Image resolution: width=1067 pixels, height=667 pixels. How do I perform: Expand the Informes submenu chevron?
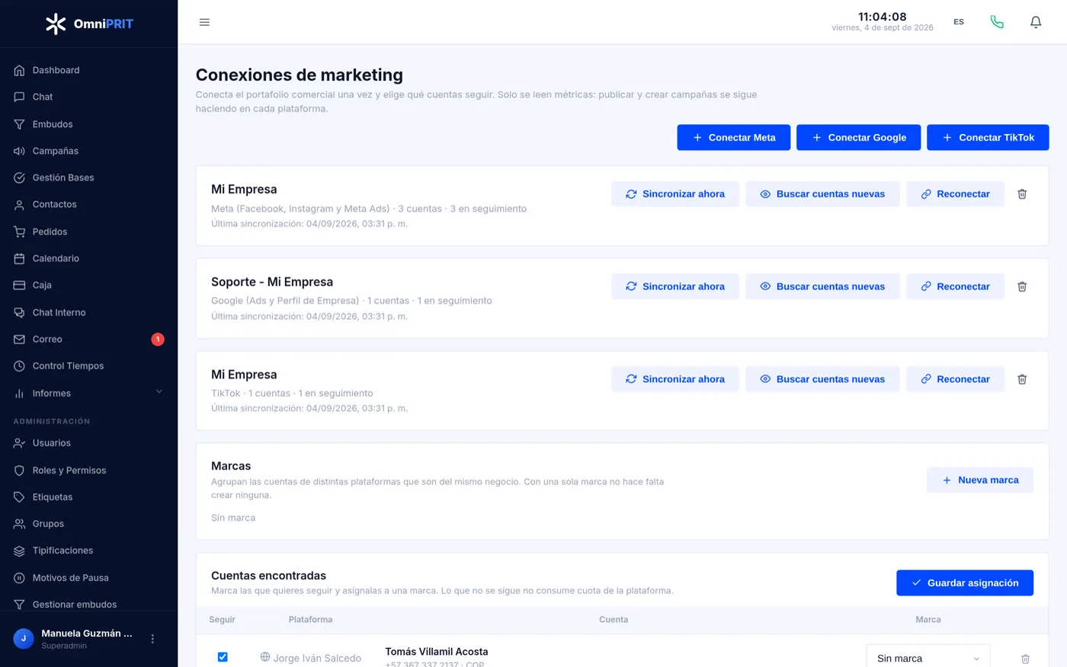(159, 392)
